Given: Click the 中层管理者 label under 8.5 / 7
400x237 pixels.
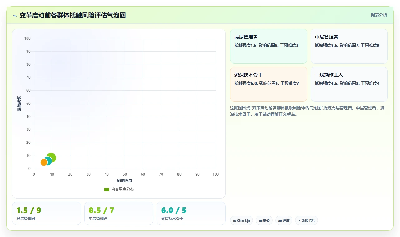Looking at the screenshot, I should (98, 219).
